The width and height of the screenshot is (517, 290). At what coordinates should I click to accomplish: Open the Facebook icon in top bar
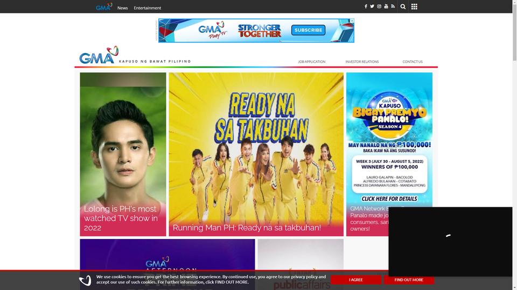(x=366, y=6)
